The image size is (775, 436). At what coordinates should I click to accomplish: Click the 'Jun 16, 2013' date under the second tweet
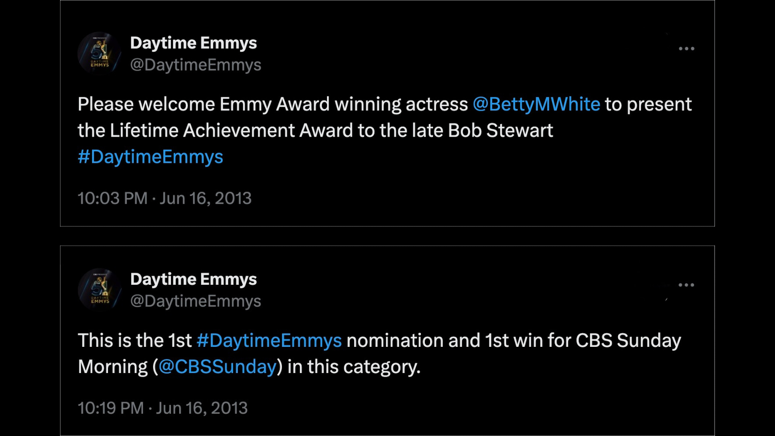202,408
